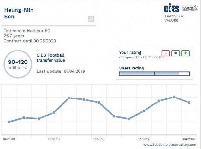202x149 pixels.
Task: Select the last chart data point for 04/2019
Action: pos(189,102)
